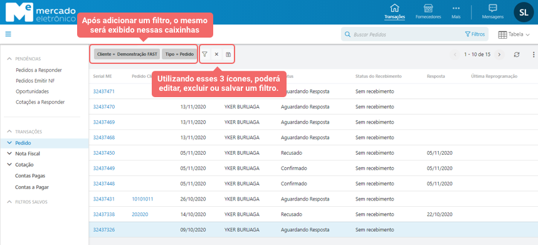Viewport: 538px width, 245px height.
Task: Open Pedidos Emitir NF
Action: click(35, 81)
